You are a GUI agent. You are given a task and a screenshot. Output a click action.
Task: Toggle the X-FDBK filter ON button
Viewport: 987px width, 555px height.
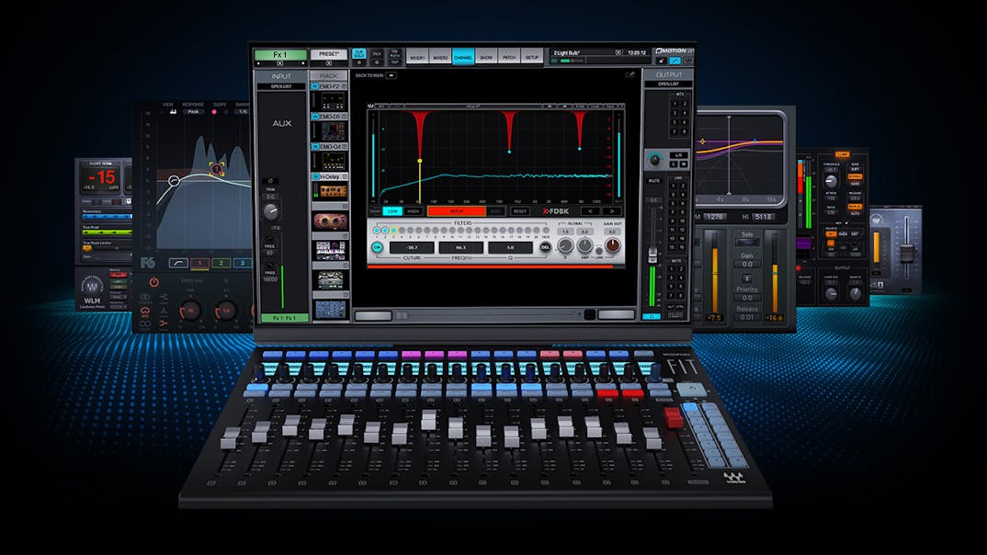click(x=377, y=247)
